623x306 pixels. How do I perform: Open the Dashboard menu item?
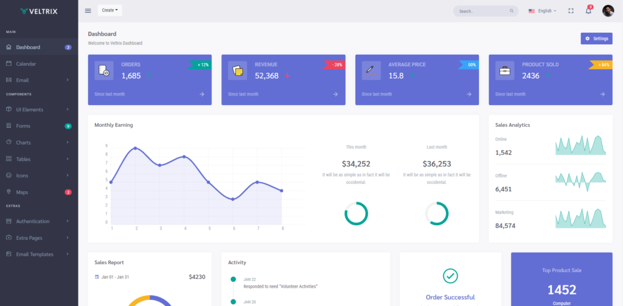(x=39, y=47)
